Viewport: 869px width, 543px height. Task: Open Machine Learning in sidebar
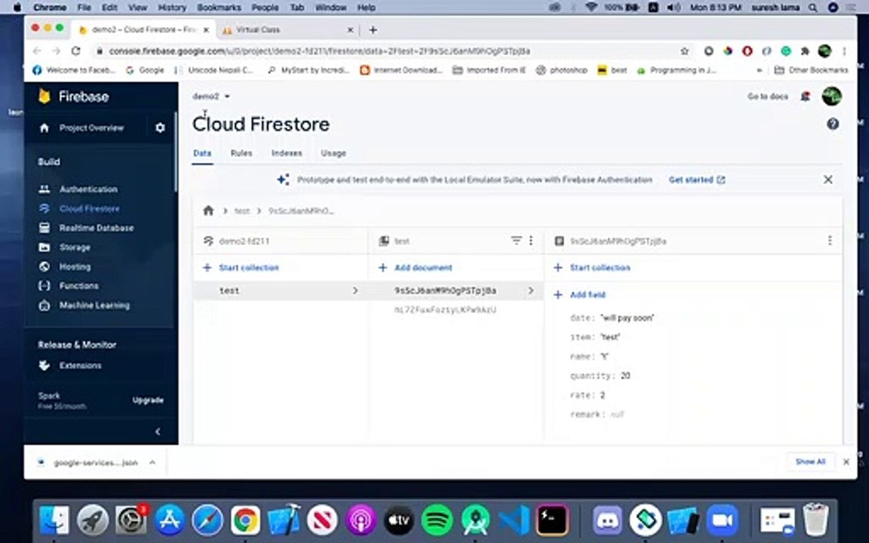point(94,305)
